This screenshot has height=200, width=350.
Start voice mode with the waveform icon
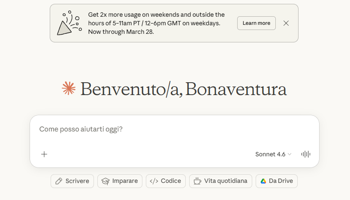coord(306,154)
